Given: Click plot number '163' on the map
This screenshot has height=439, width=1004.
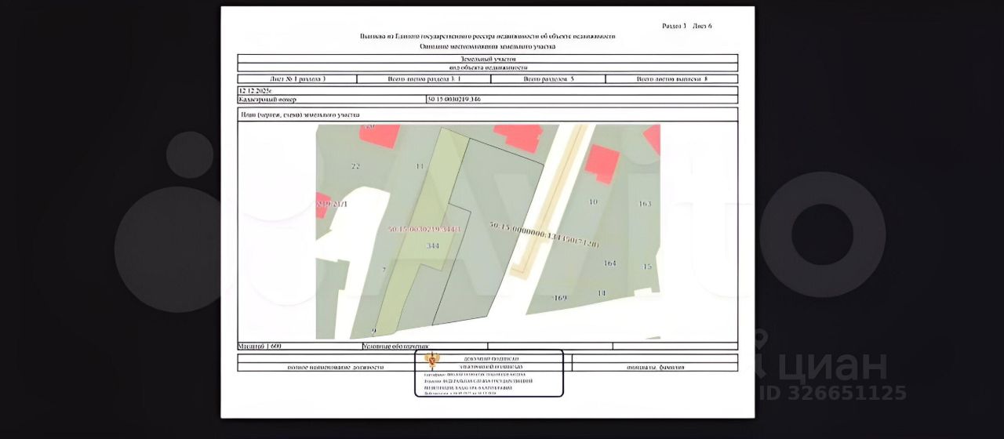Looking at the screenshot, I should [x=645, y=204].
